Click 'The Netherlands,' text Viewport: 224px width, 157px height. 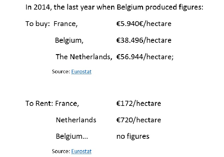(x=84, y=57)
